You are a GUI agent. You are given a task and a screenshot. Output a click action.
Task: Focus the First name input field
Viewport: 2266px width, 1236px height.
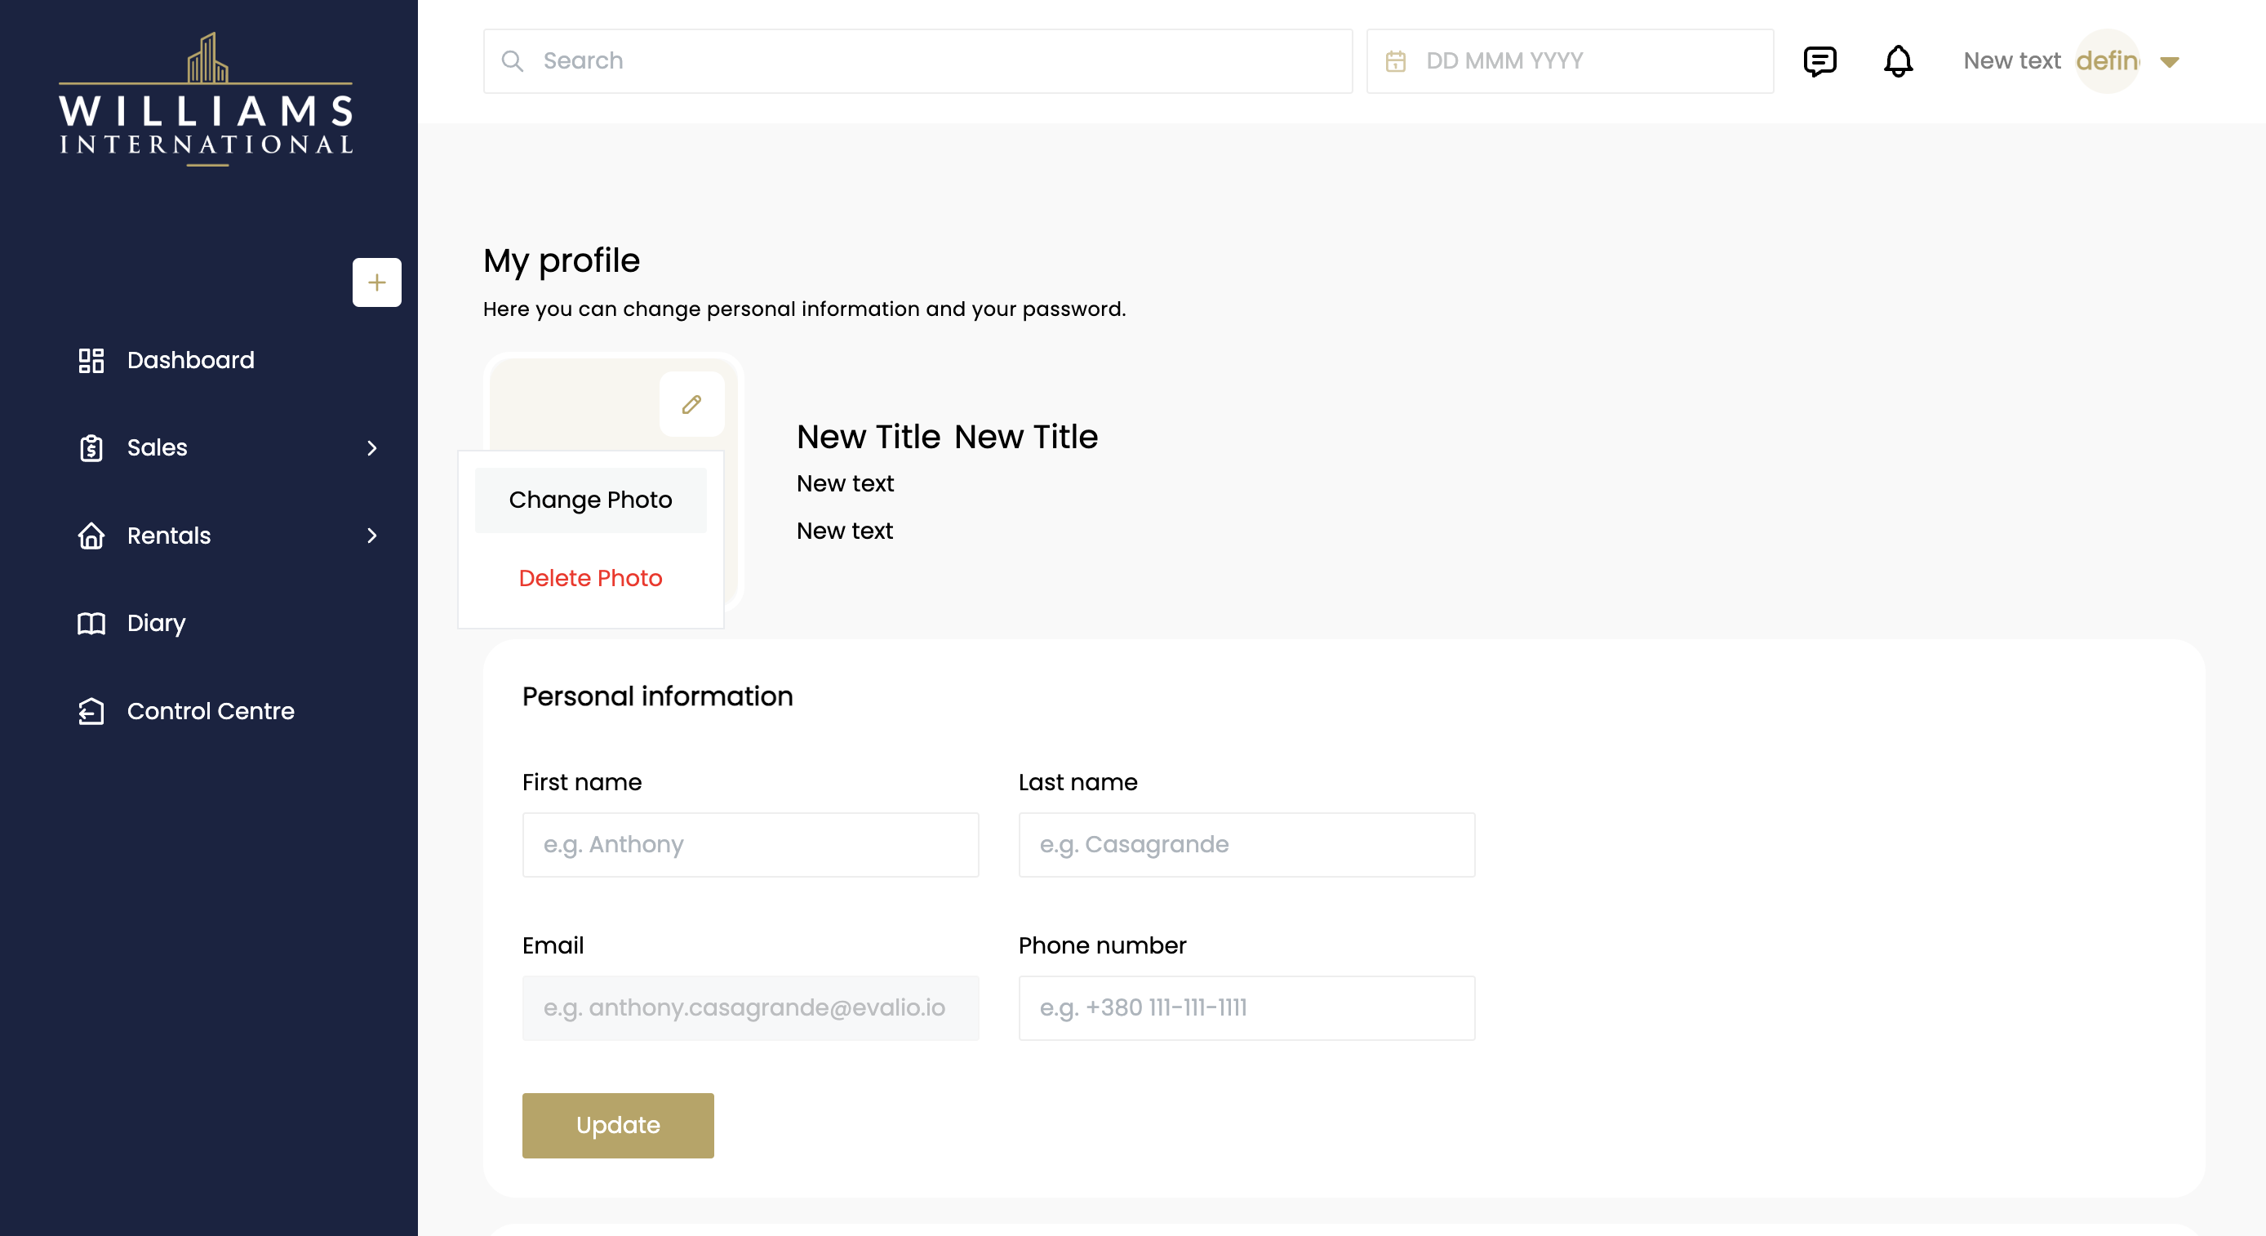click(x=749, y=844)
